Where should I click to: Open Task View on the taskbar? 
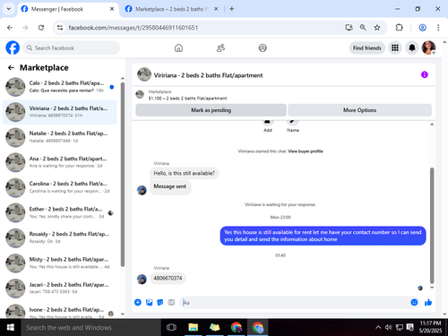tap(171, 328)
